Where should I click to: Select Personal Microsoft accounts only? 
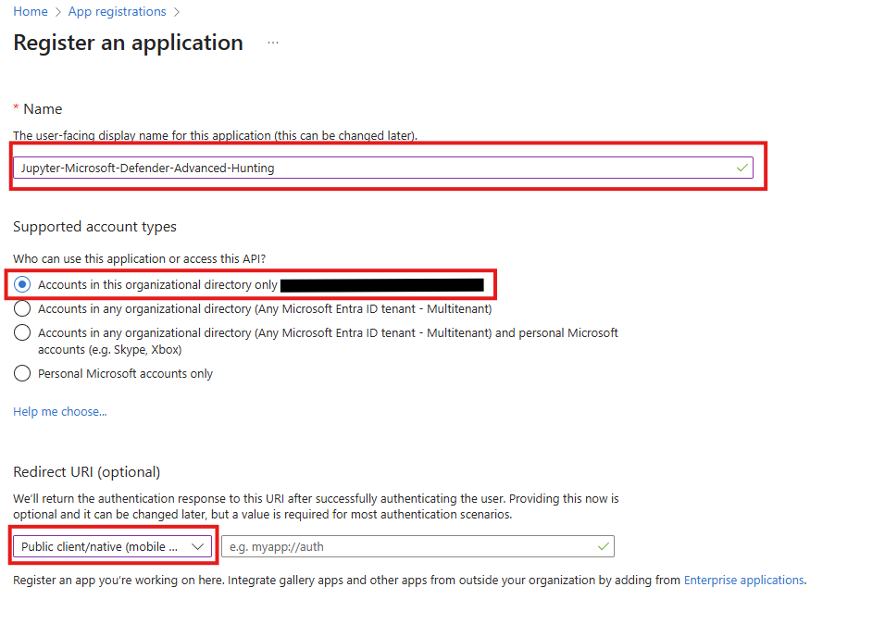click(22, 373)
